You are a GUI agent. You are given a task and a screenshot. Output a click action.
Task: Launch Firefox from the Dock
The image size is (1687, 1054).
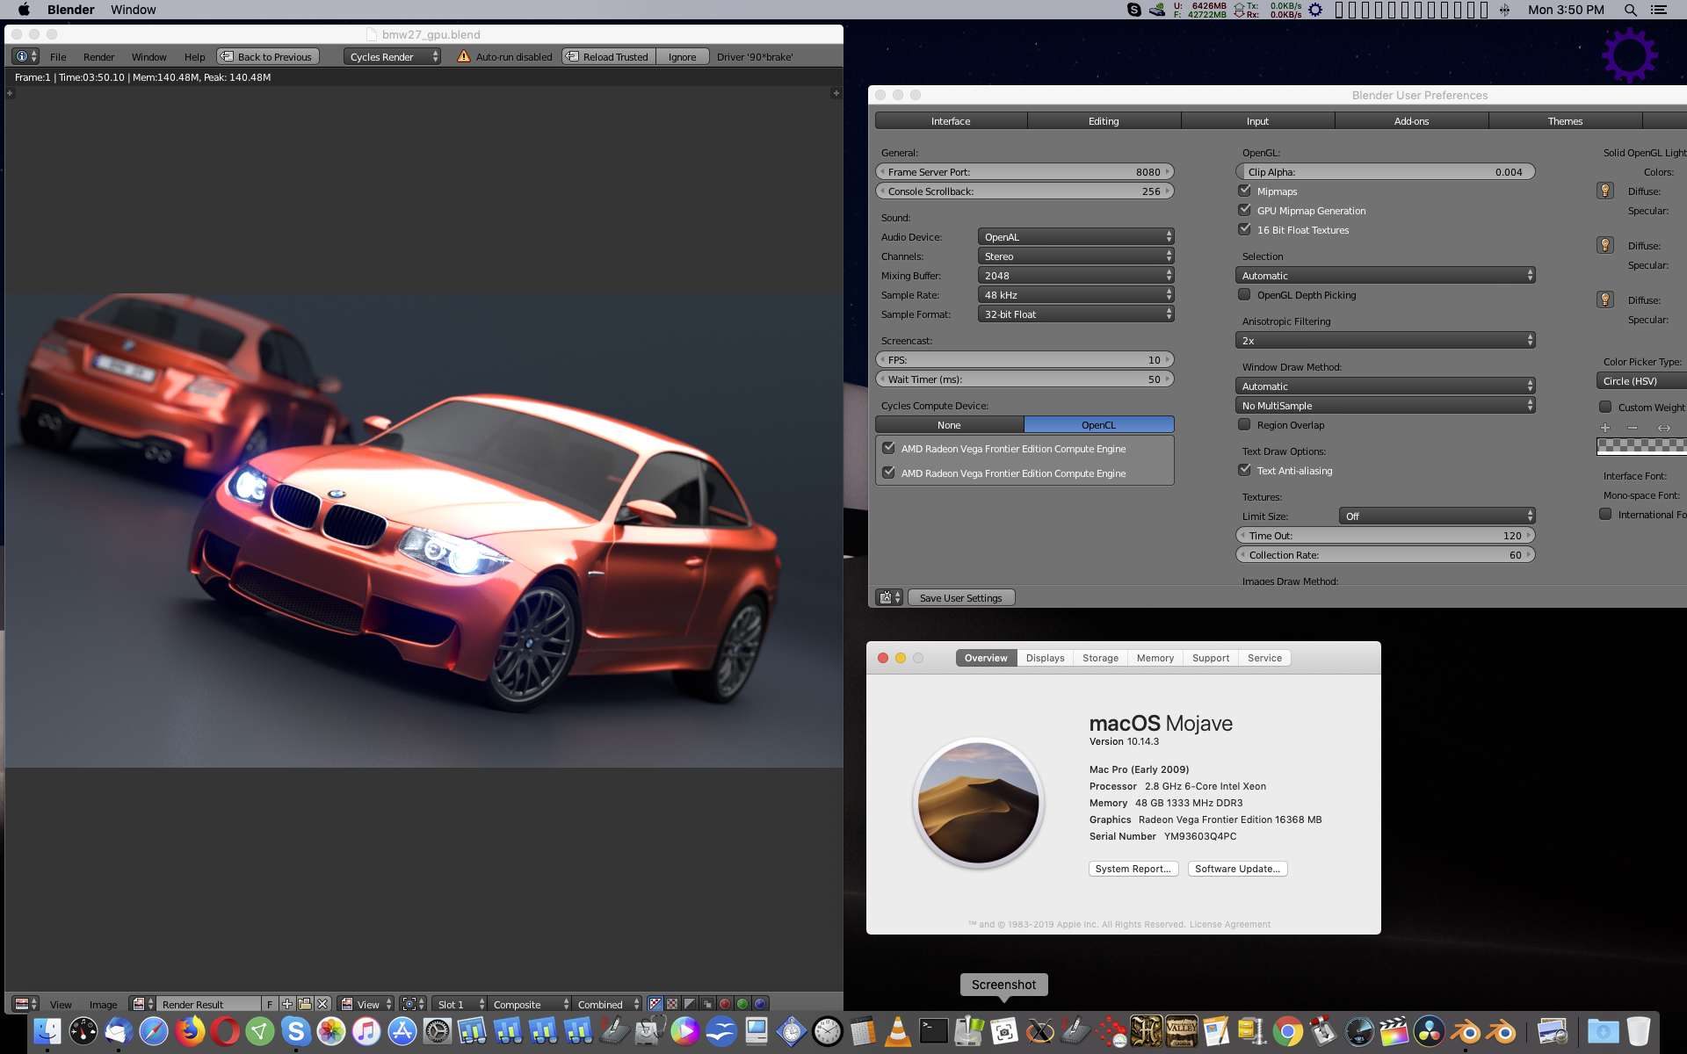click(189, 1031)
